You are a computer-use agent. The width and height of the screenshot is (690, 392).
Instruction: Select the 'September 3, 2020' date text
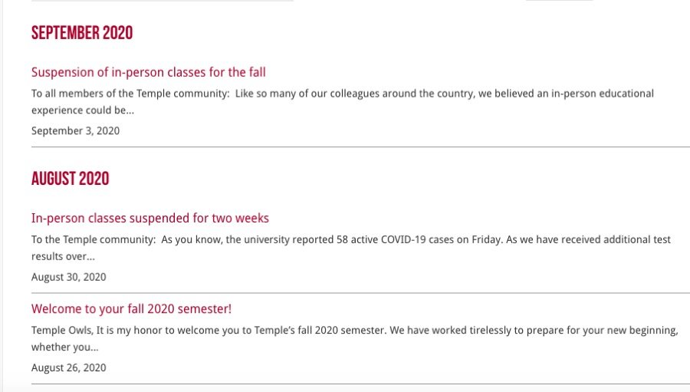tap(75, 130)
